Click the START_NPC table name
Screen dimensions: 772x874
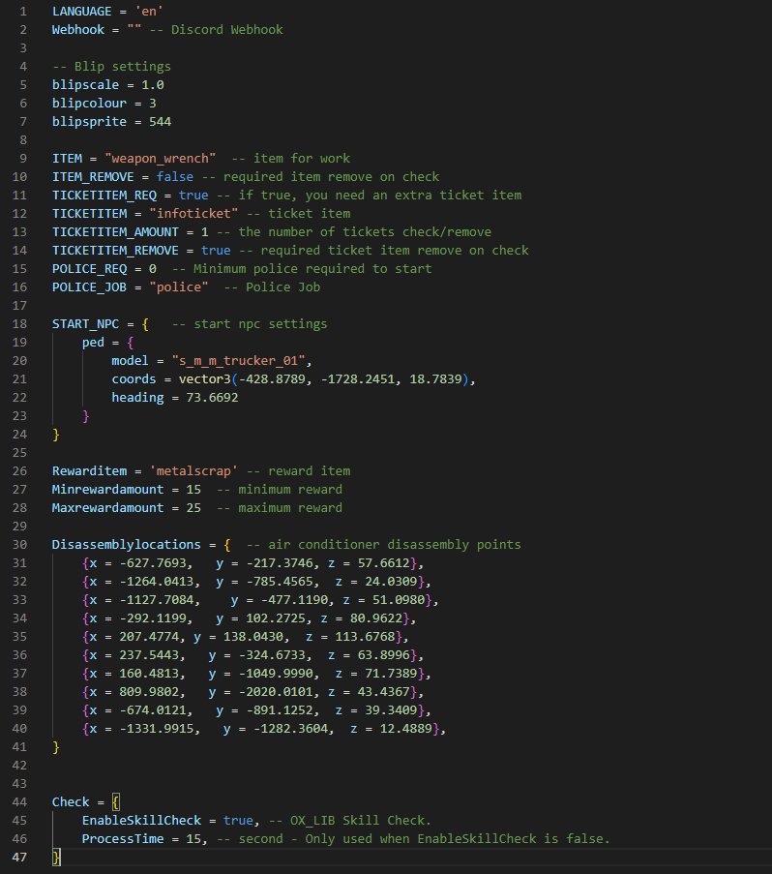(85, 324)
